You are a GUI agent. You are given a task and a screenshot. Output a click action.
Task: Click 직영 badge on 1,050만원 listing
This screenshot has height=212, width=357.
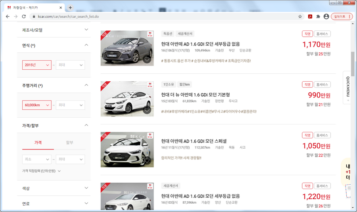tap(307, 135)
